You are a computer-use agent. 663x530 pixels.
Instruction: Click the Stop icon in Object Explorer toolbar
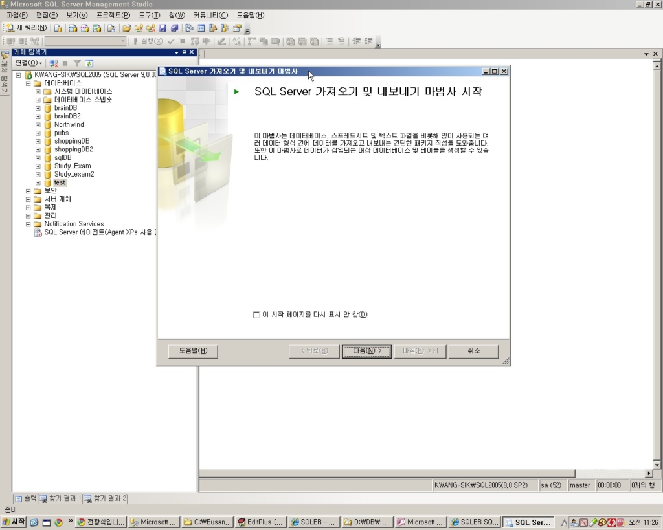coord(65,63)
